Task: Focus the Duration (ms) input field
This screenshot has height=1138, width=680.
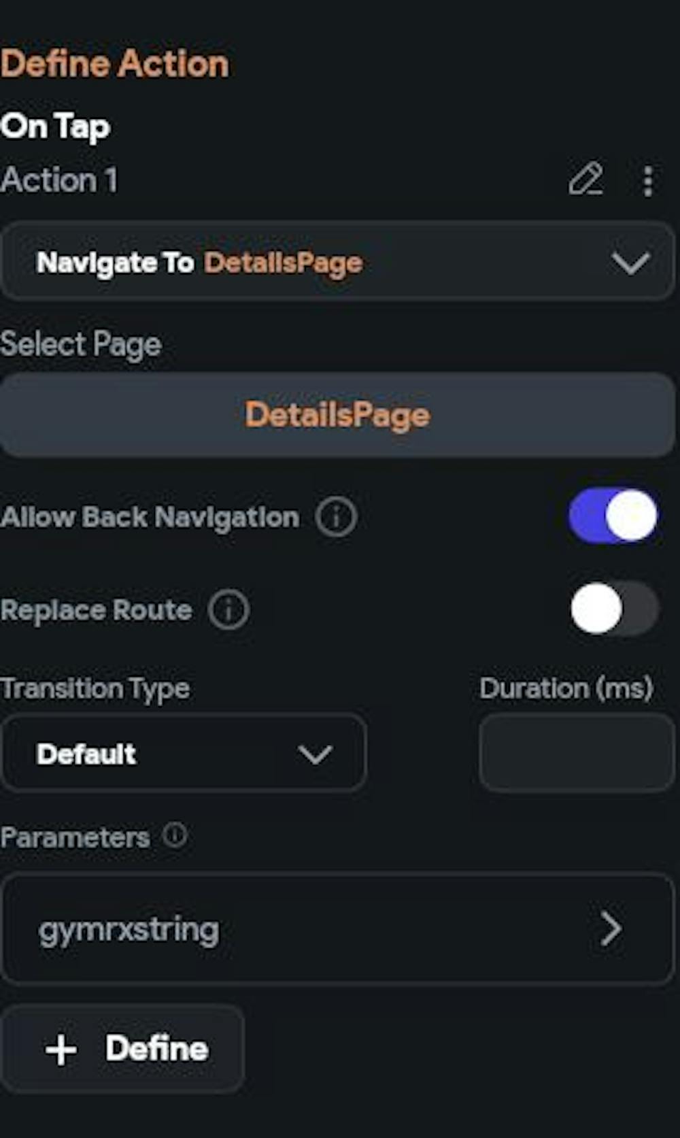Action: (x=576, y=753)
